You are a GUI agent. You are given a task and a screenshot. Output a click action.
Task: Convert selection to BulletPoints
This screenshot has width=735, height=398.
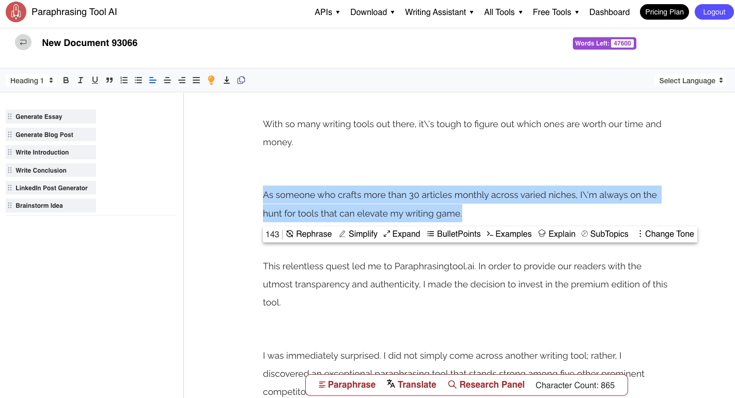pyautogui.click(x=454, y=234)
